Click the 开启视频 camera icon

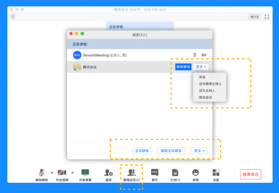point(62,173)
